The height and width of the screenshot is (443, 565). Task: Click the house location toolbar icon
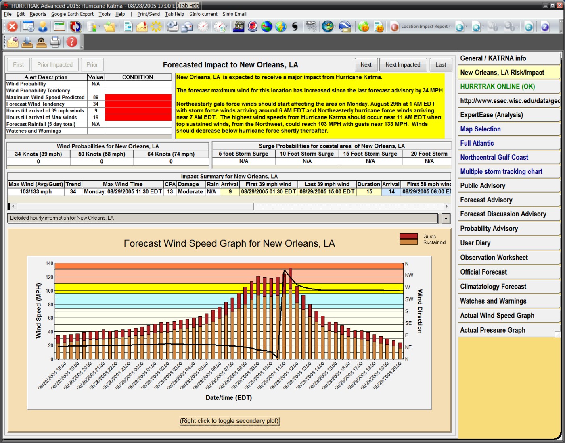(239, 27)
